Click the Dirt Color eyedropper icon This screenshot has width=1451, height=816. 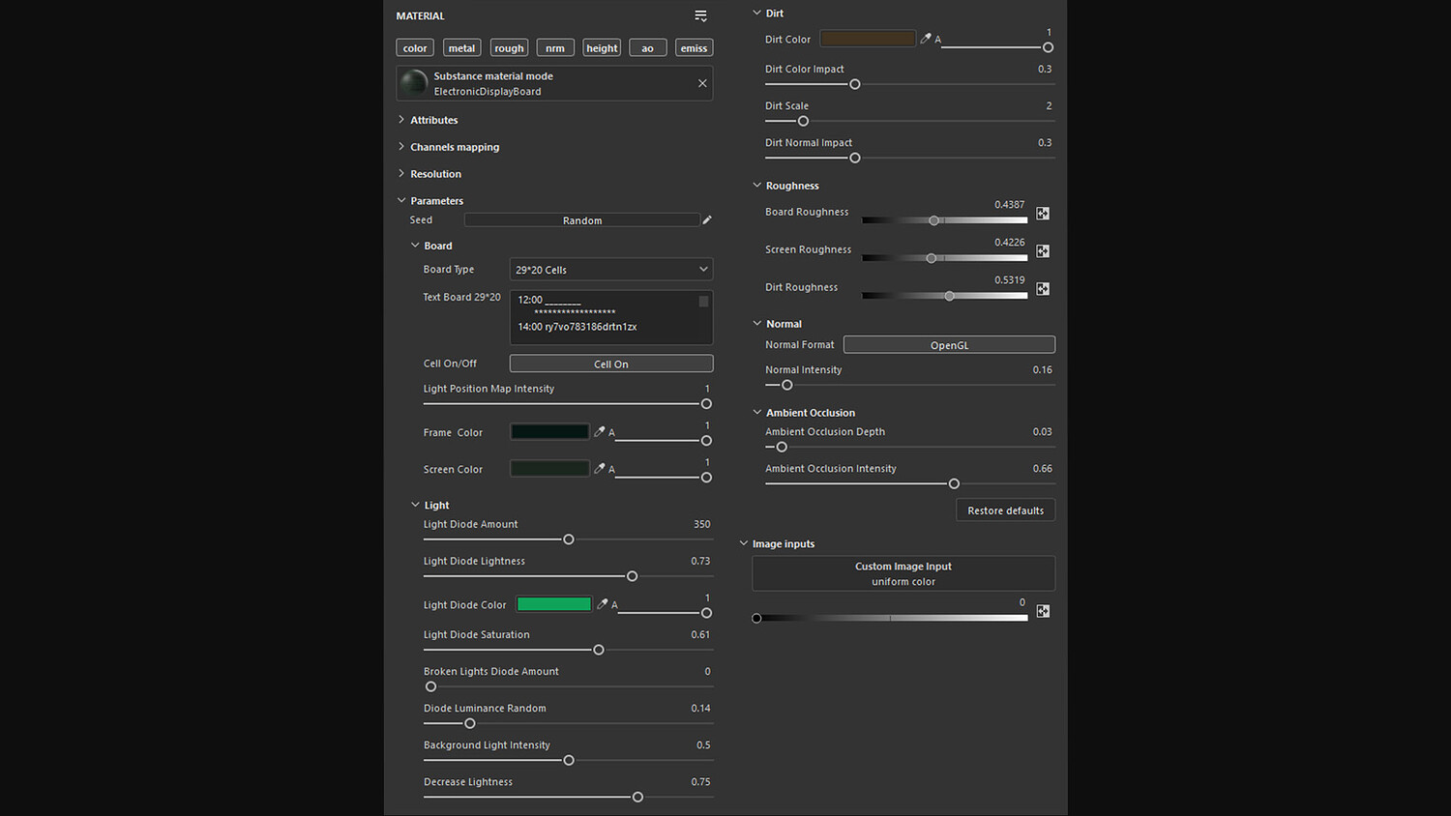pyautogui.click(x=926, y=39)
